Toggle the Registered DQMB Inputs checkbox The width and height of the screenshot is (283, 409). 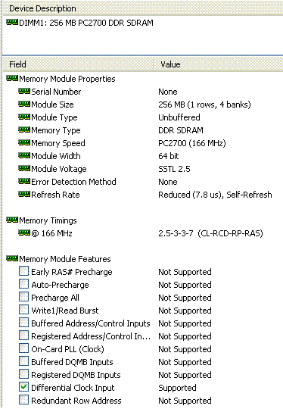(23, 374)
